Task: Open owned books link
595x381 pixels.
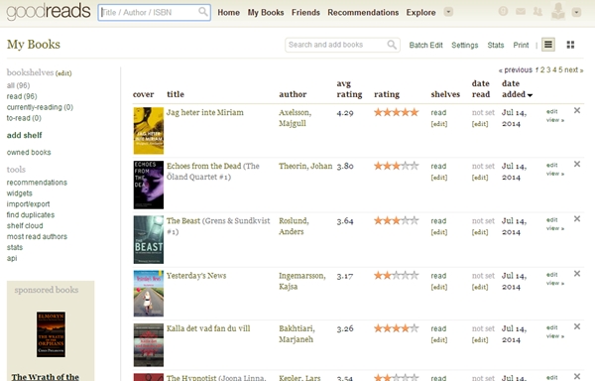Action: coord(29,152)
